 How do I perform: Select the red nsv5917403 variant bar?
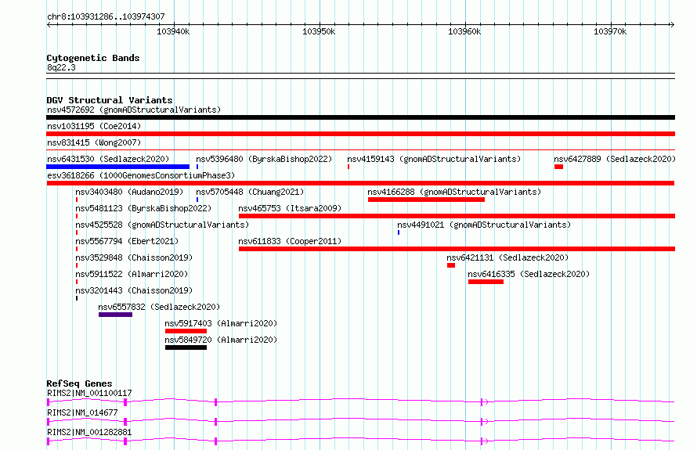(186, 331)
